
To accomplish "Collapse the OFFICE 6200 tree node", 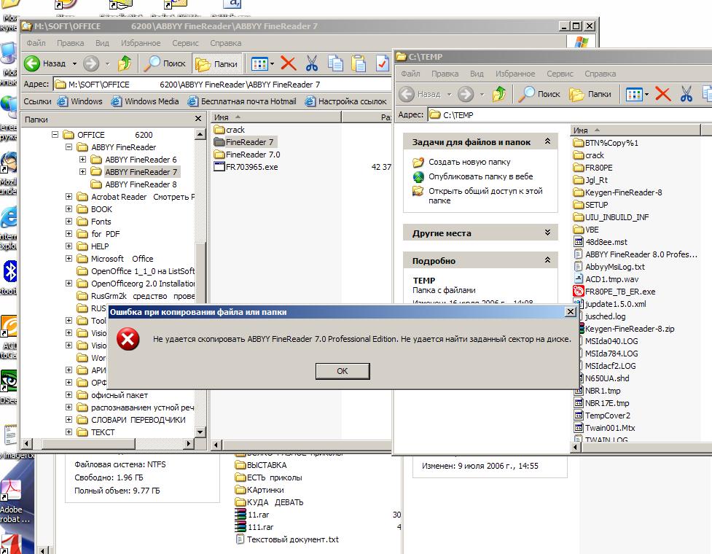I will coord(55,135).
